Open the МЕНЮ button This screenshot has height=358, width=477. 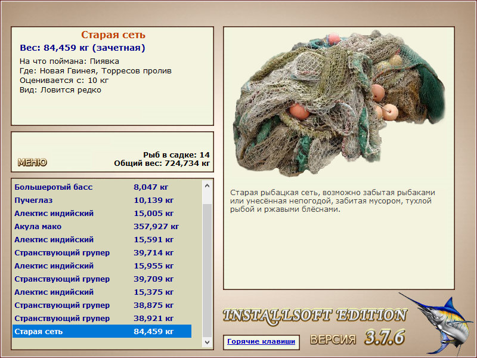pos(32,162)
